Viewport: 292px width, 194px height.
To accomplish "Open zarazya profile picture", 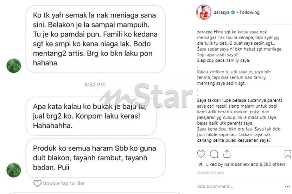I will (204, 12).
